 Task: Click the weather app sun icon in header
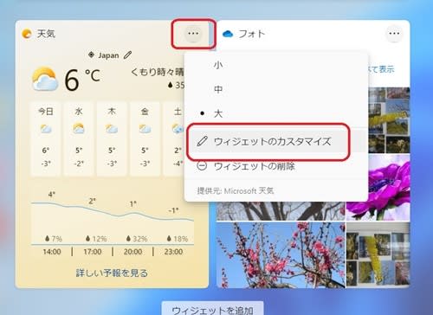pos(27,34)
